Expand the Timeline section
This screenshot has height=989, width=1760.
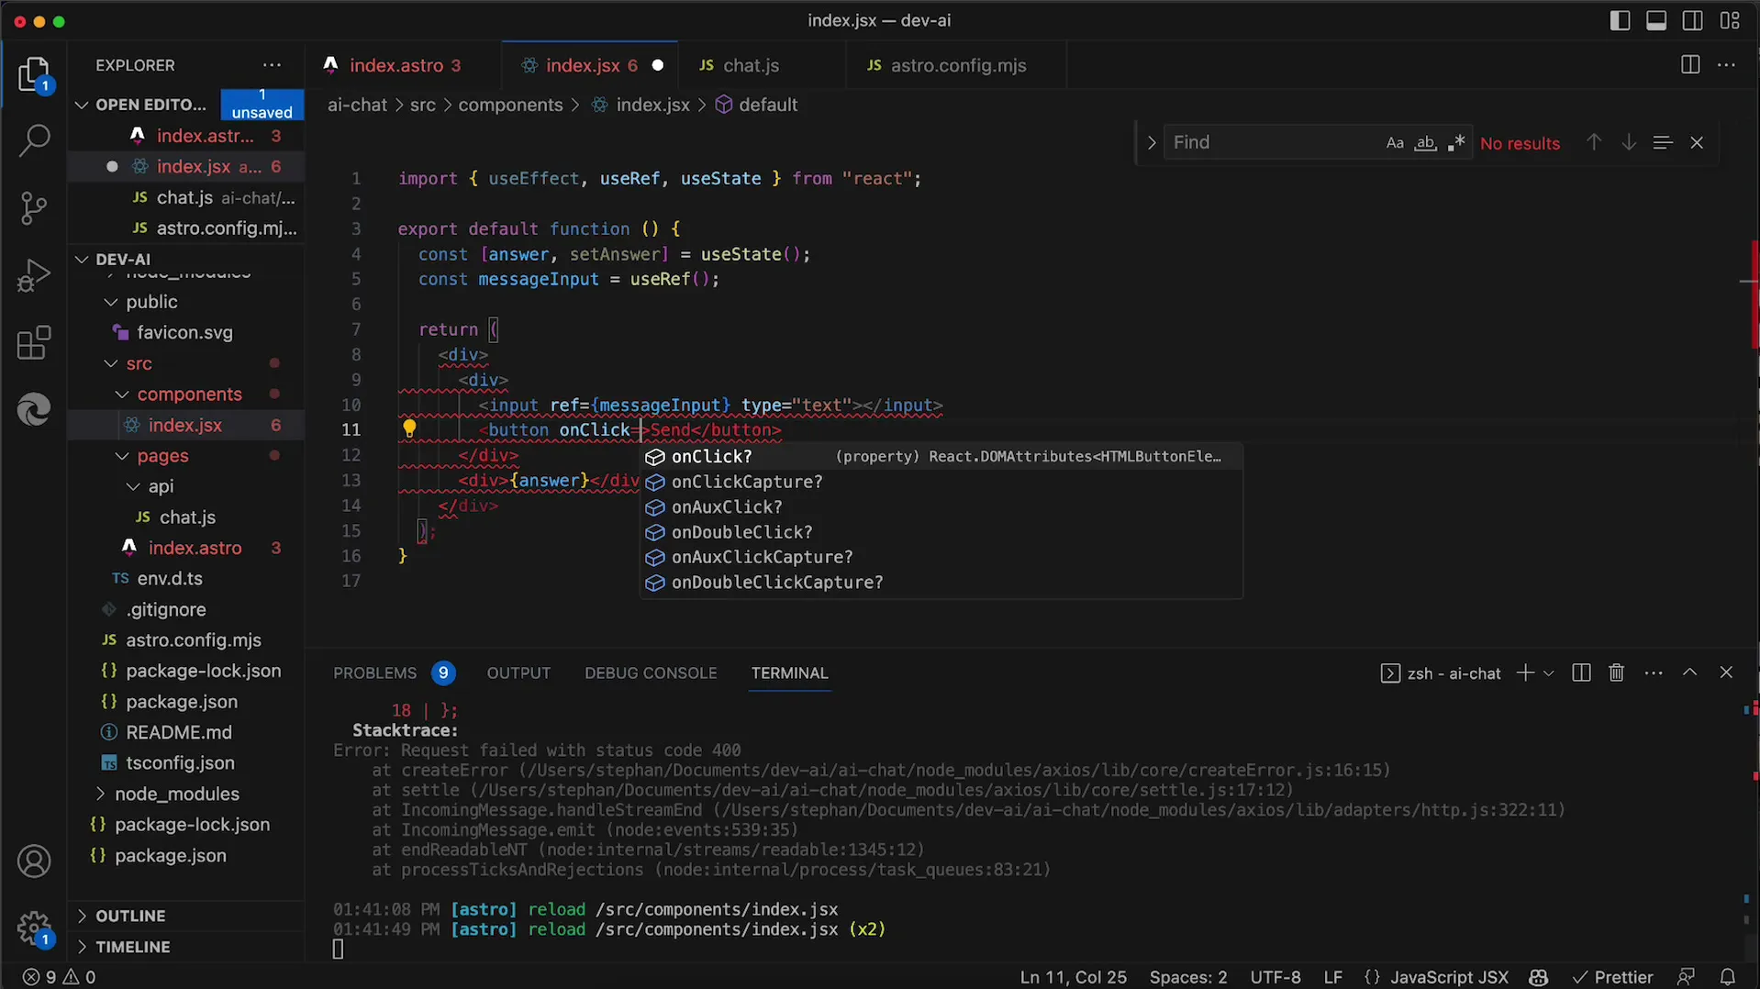click(133, 947)
